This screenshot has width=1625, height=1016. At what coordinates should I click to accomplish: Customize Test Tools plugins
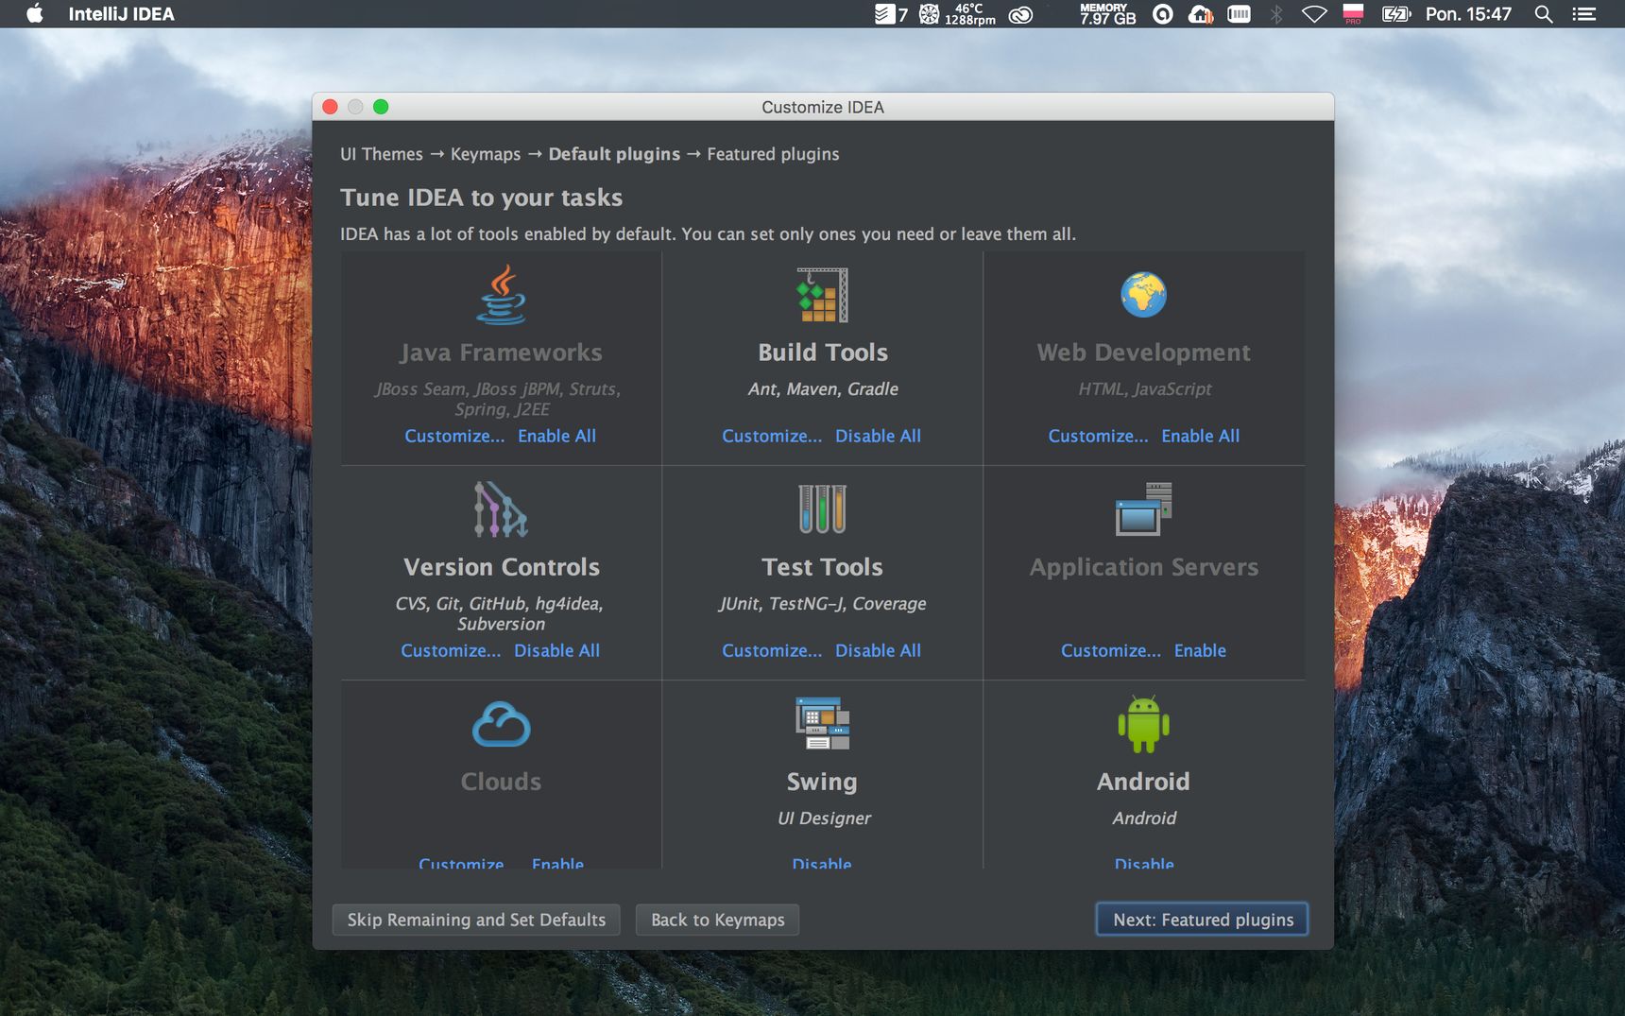point(772,650)
